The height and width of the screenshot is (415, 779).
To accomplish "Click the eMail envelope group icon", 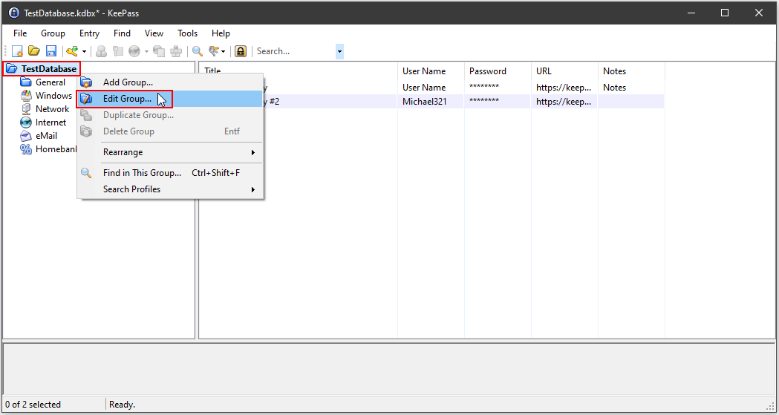I will (26, 136).
